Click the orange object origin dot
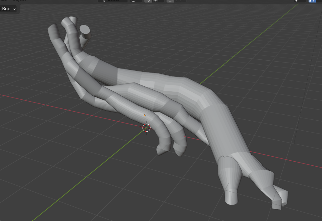Viewport: 322px width, 221px height. click(x=144, y=115)
